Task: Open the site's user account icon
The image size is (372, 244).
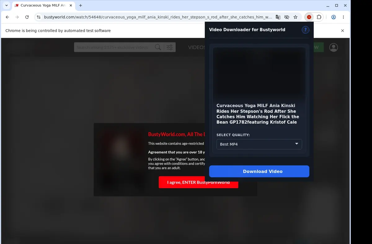Action: click(x=334, y=47)
